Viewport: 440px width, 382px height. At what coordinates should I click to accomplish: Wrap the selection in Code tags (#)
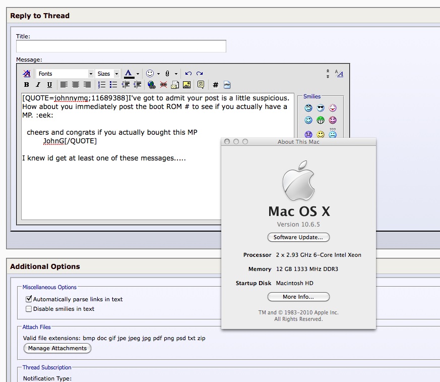tap(216, 85)
